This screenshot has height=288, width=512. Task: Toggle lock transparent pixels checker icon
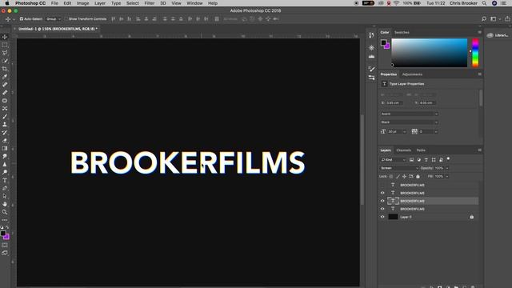click(x=391, y=176)
